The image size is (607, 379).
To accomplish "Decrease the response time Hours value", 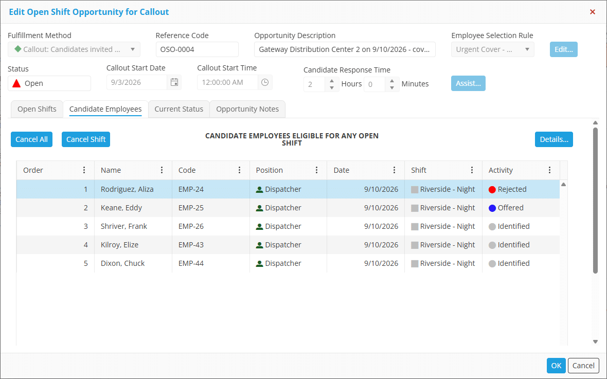I will (332, 87).
